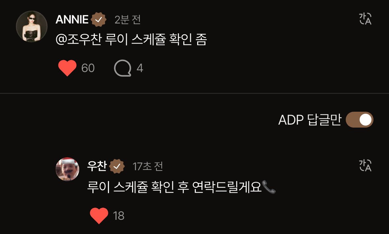Screen dimensions: 389x234
Task: Open the ANNIE username link
Action: [72, 19]
